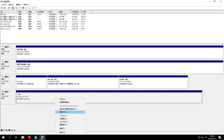The width and height of the screenshot is (224, 140).
Task: Click the Windows Start button
Action: pos(3,137)
